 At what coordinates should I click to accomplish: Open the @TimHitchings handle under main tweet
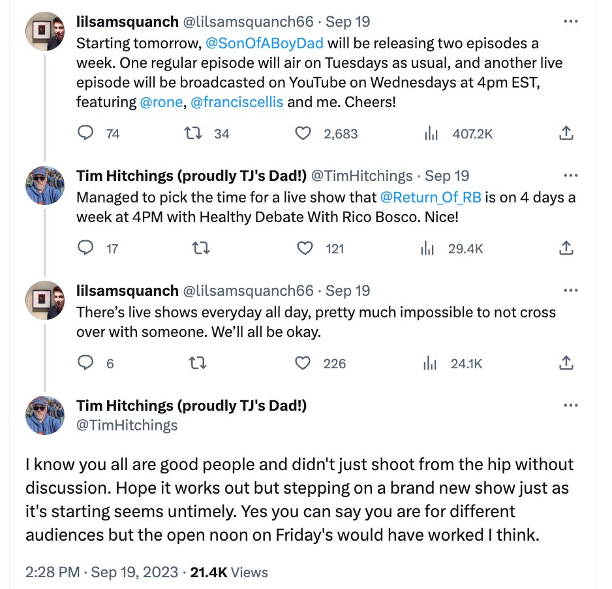coord(127,425)
